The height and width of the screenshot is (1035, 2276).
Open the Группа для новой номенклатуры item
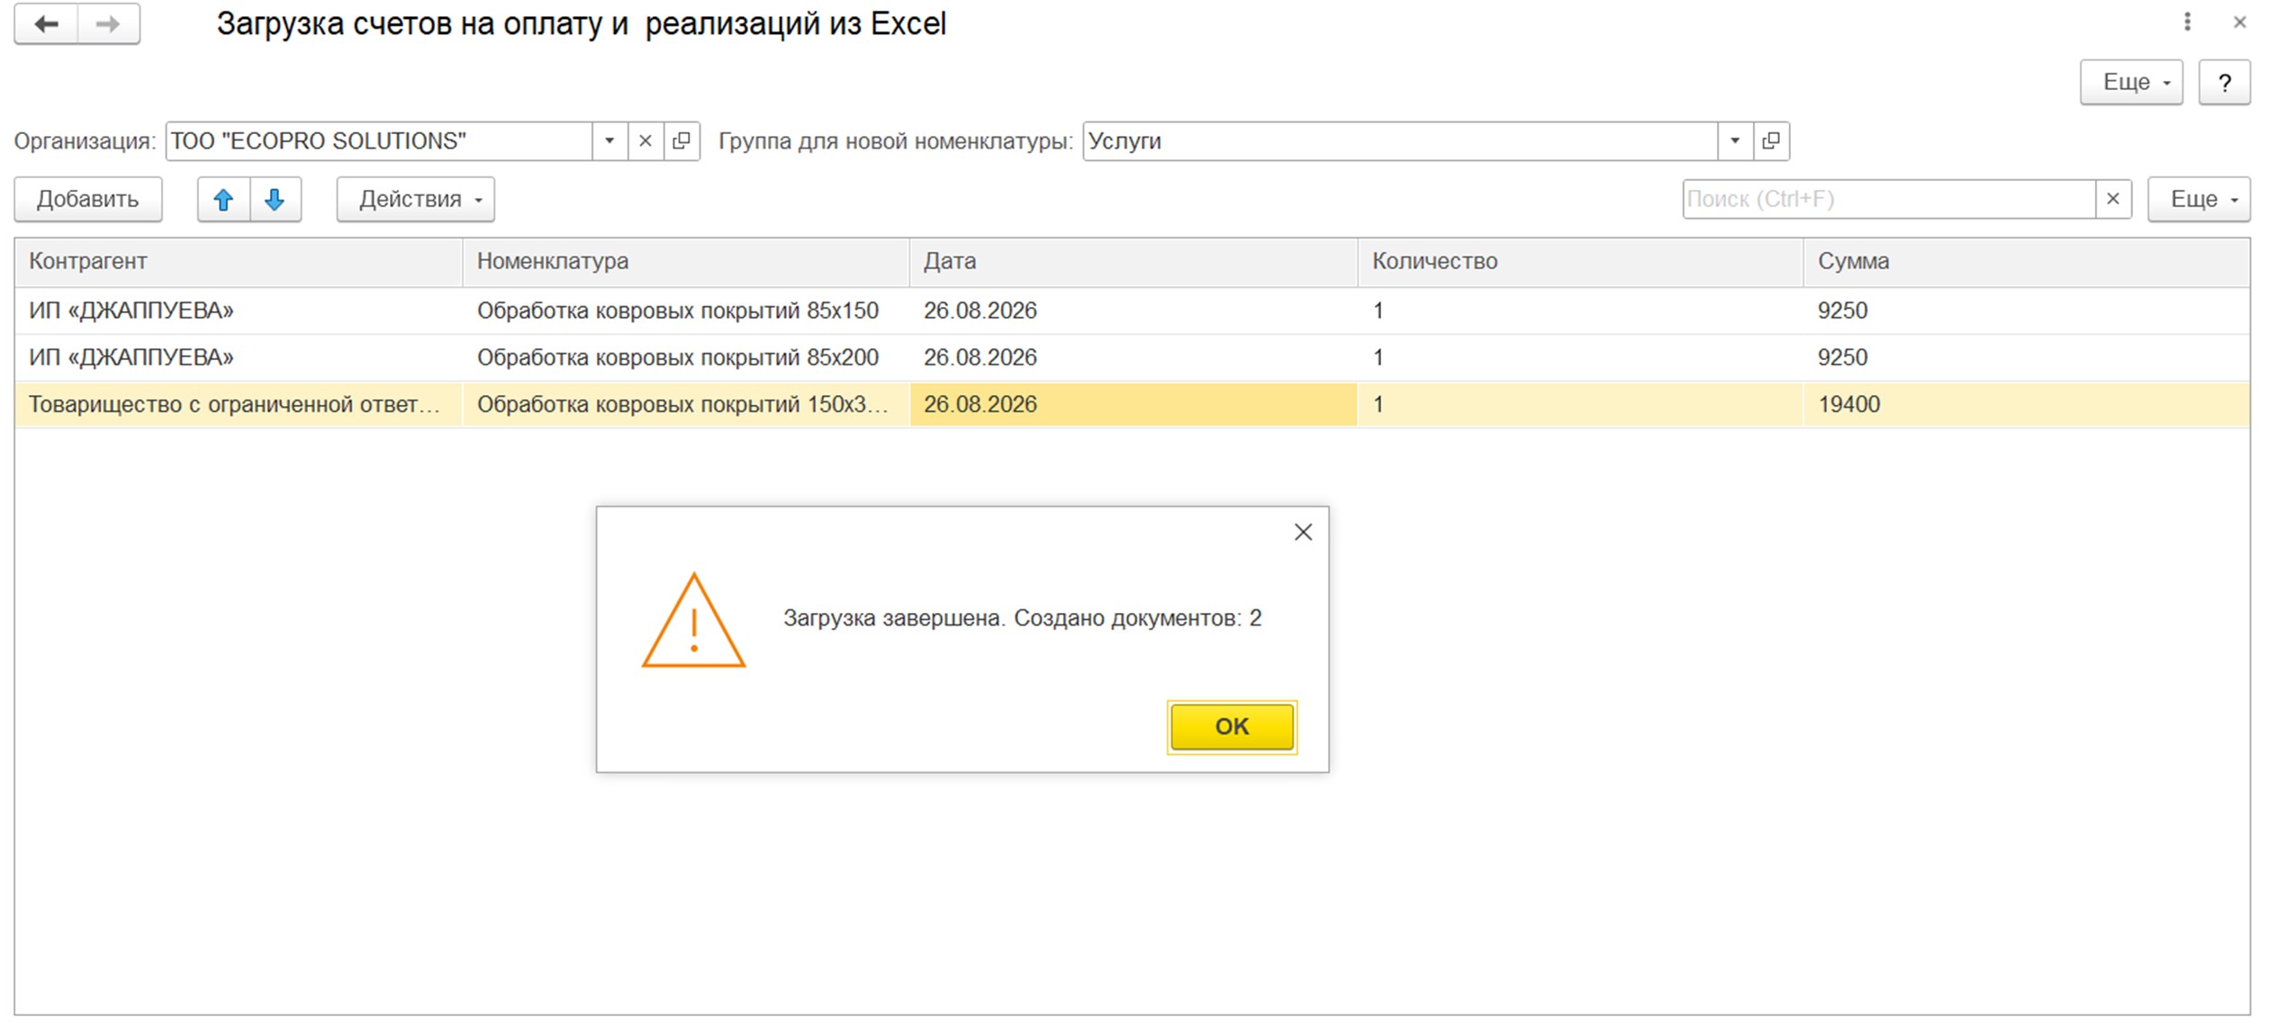pos(1771,141)
